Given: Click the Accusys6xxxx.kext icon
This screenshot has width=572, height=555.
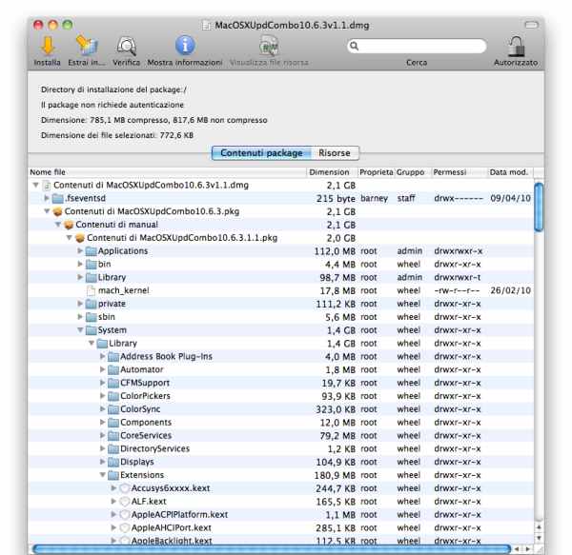Looking at the screenshot, I should pos(124,488).
